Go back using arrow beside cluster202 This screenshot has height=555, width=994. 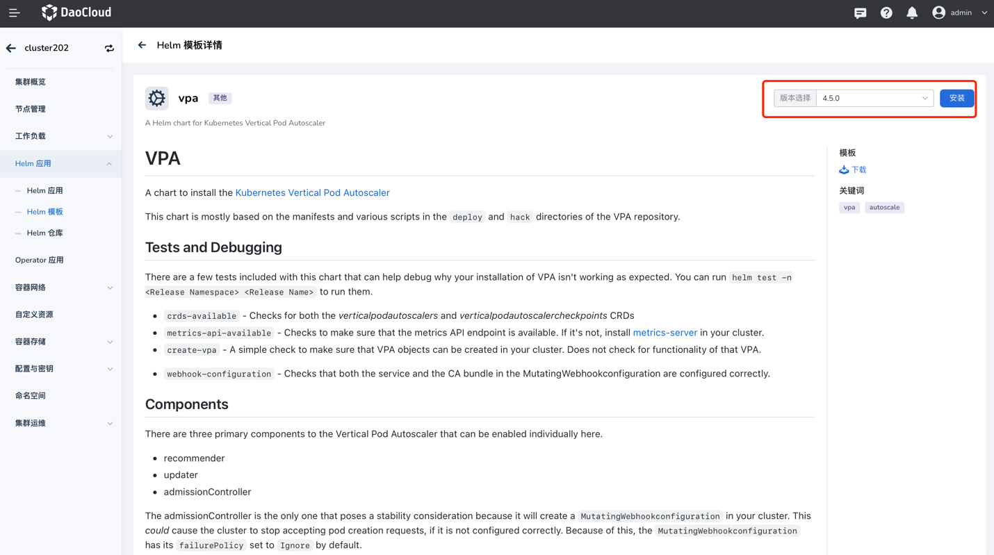click(x=11, y=48)
